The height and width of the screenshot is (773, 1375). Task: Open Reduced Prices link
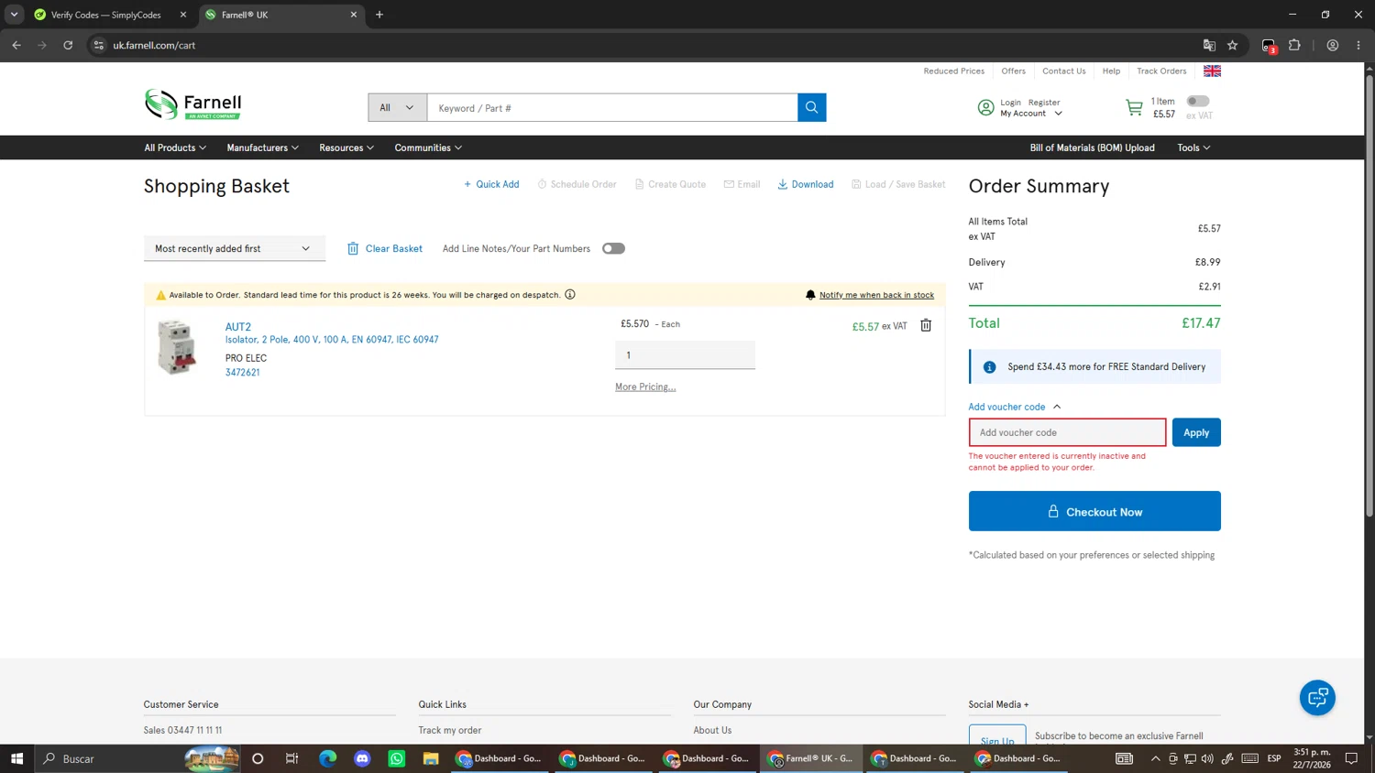coord(953,71)
